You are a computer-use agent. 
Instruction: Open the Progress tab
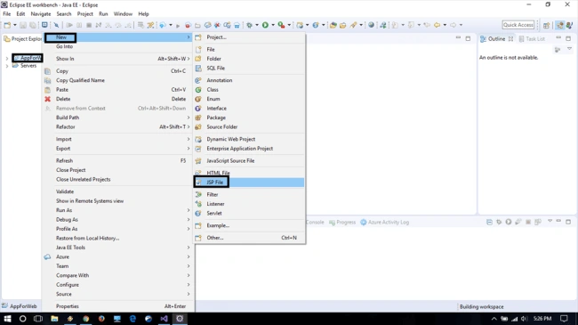tap(342, 222)
